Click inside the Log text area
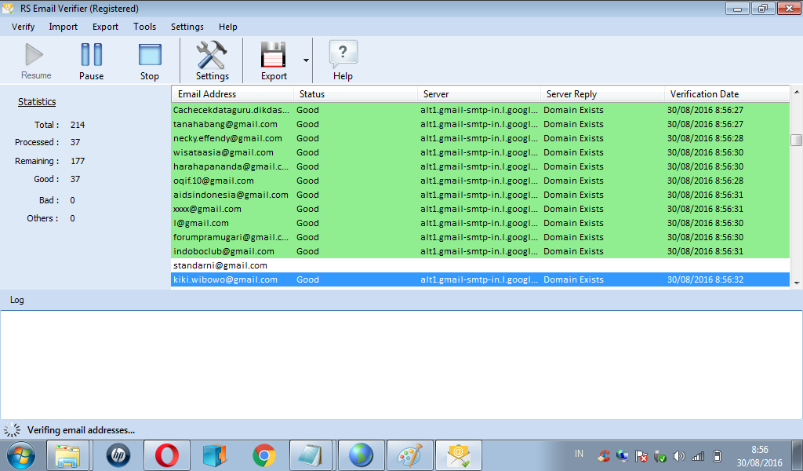Image resolution: width=803 pixels, height=471 pixels. point(401,364)
